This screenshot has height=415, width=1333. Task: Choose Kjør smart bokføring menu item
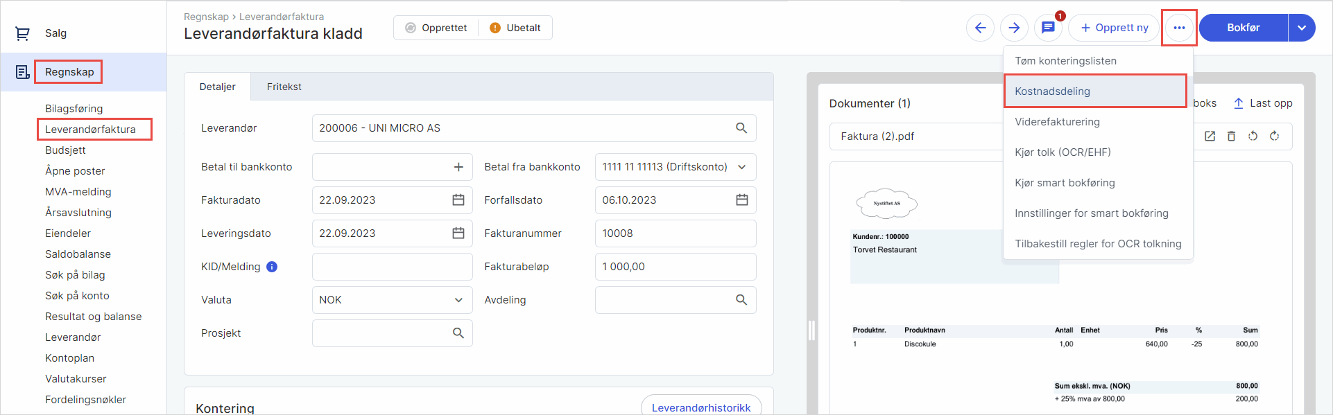pos(1065,183)
